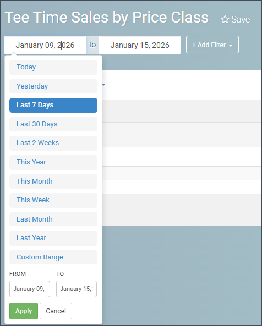Image resolution: width=262 pixels, height=326 pixels.
Task: Choose Custom Range option
Action: 53,257
